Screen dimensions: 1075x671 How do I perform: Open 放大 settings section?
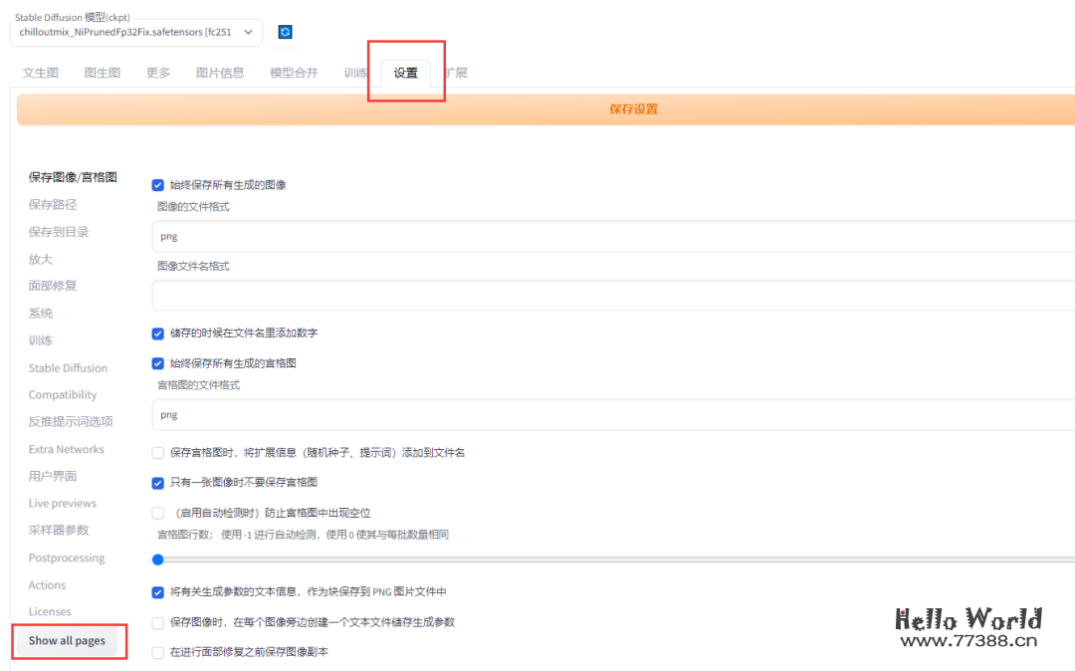click(x=41, y=259)
